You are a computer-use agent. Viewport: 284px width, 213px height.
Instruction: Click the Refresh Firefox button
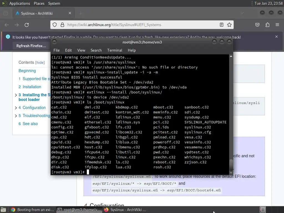[x=31, y=46]
